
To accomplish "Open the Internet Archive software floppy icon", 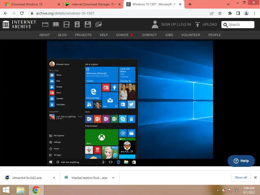I will coord(88,24).
